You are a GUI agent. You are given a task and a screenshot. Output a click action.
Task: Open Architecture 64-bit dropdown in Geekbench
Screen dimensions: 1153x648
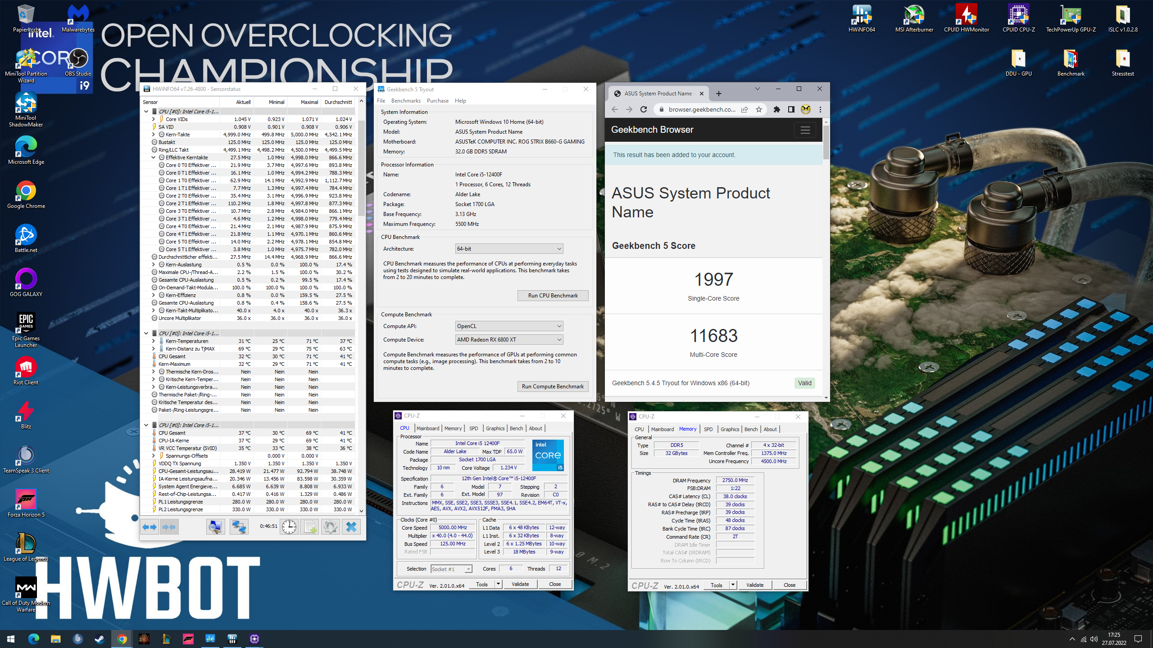pyautogui.click(x=509, y=249)
